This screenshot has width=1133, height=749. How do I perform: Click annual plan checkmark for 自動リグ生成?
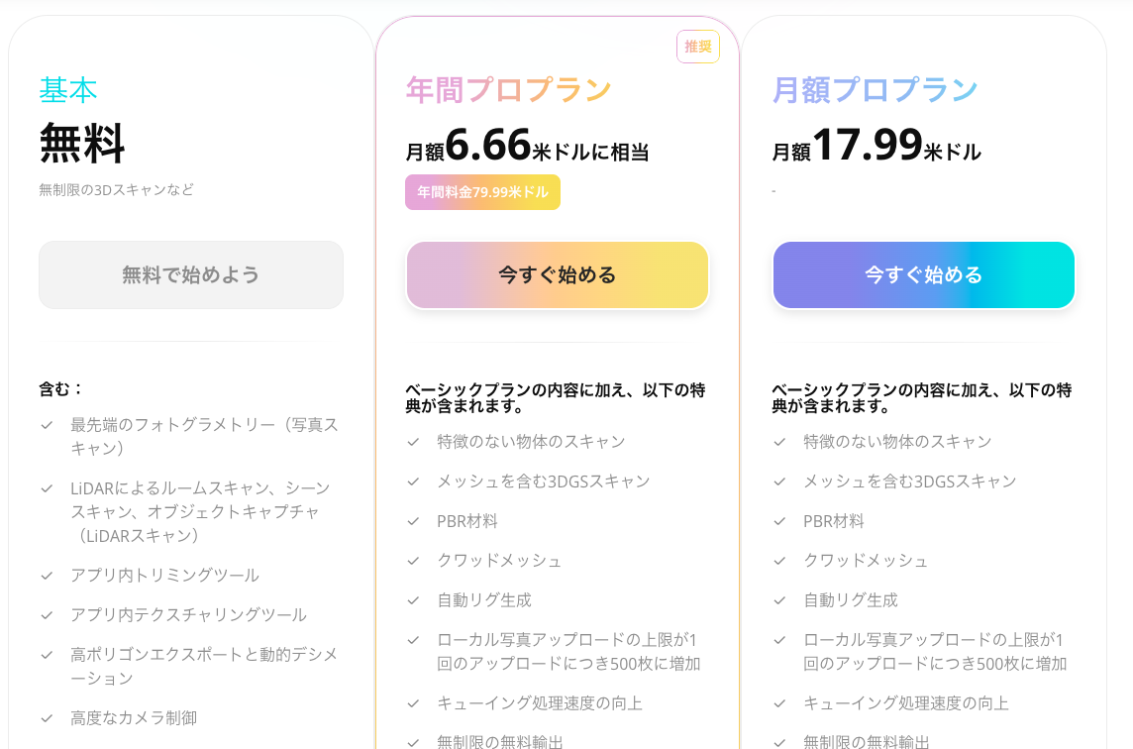pos(413,600)
